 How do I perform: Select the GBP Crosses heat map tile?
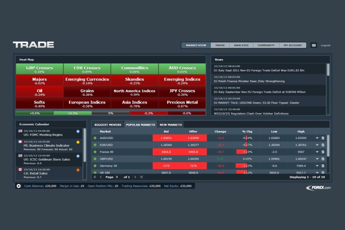39,69
